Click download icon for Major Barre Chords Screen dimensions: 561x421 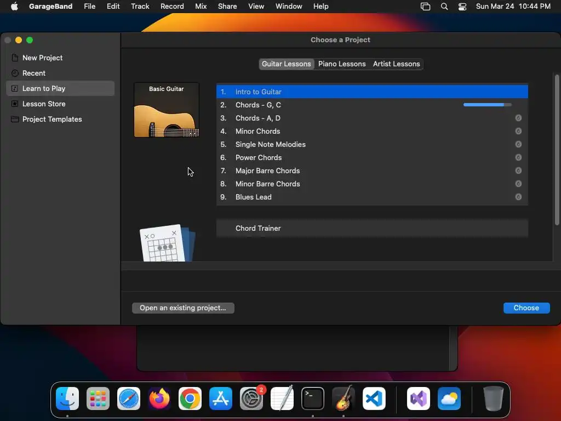click(x=518, y=171)
